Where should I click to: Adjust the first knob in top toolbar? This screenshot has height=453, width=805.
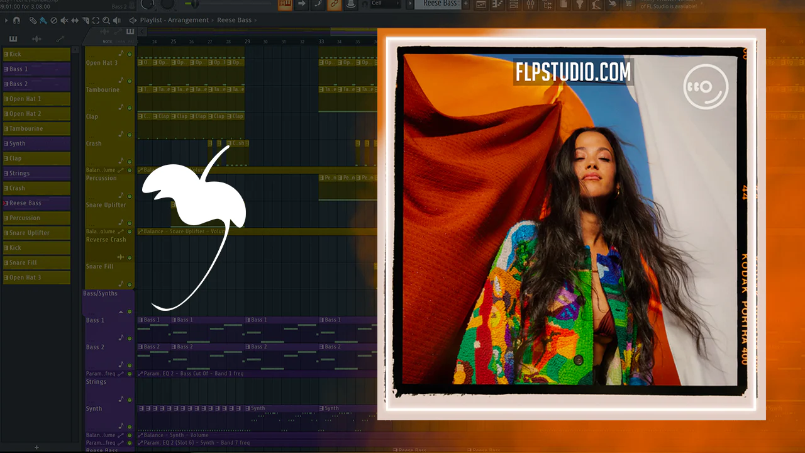click(x=147, y=4)
